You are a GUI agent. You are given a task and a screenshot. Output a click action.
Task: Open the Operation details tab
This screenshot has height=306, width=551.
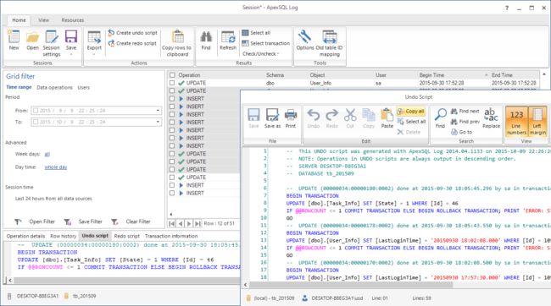25,236
